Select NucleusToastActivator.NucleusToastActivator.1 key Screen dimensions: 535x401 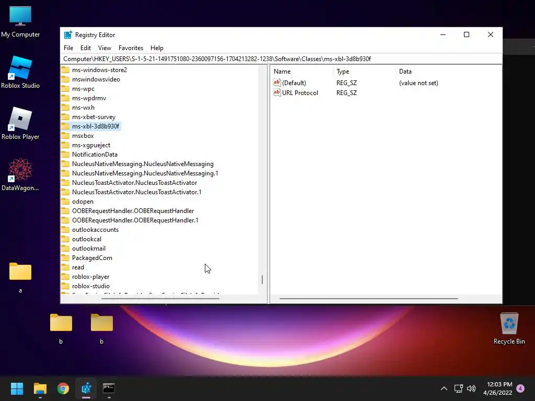(x=136, y=192)
